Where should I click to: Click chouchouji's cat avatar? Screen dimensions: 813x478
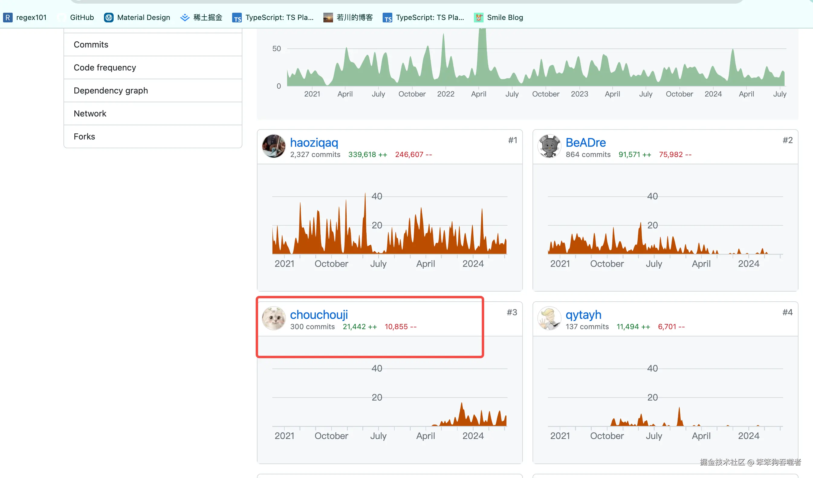click(274, 318)
